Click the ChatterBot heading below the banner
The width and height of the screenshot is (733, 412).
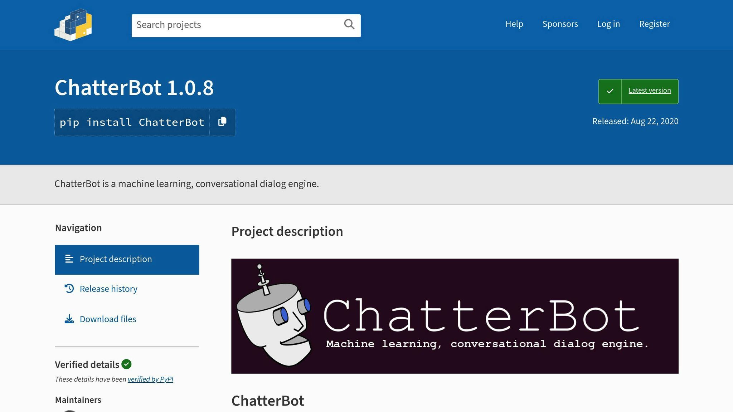tap(268, 401)
